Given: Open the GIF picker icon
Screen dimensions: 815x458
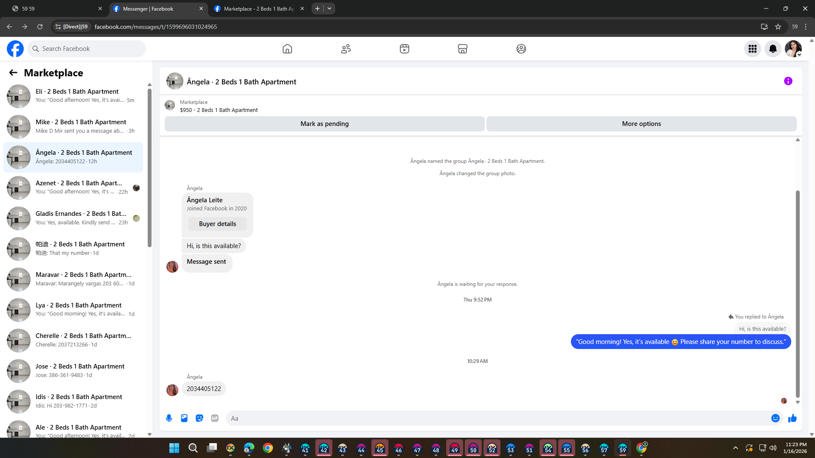Looking at the screenshot, I should coord(215,418).
